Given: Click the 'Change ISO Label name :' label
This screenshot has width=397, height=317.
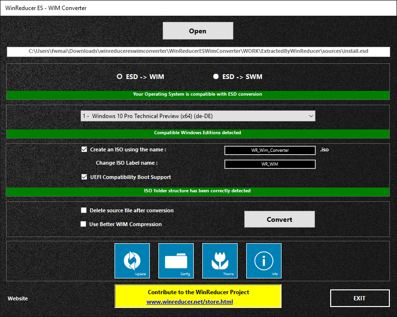Looking at the screenshot, I should click(126, 163).
